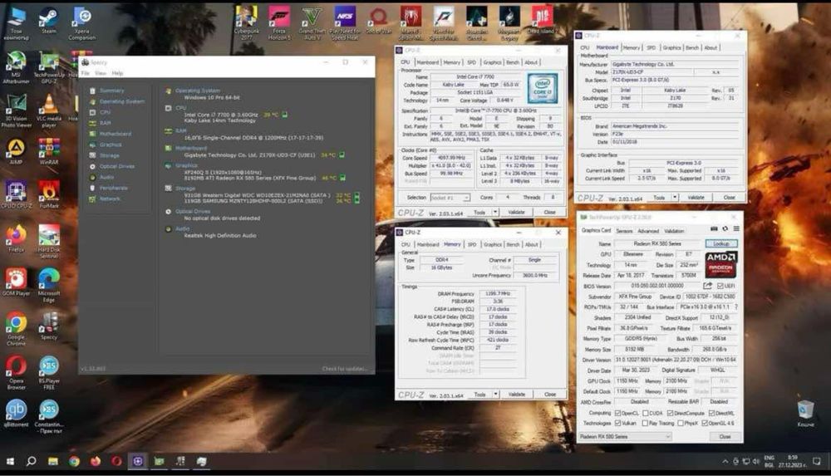Toggle the Ray Tracing checkbox in GPU-Z
Image resolution: width=831 pixels, height=476 pixels.
(x=646, y=423)
